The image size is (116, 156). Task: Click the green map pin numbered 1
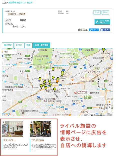58,79
